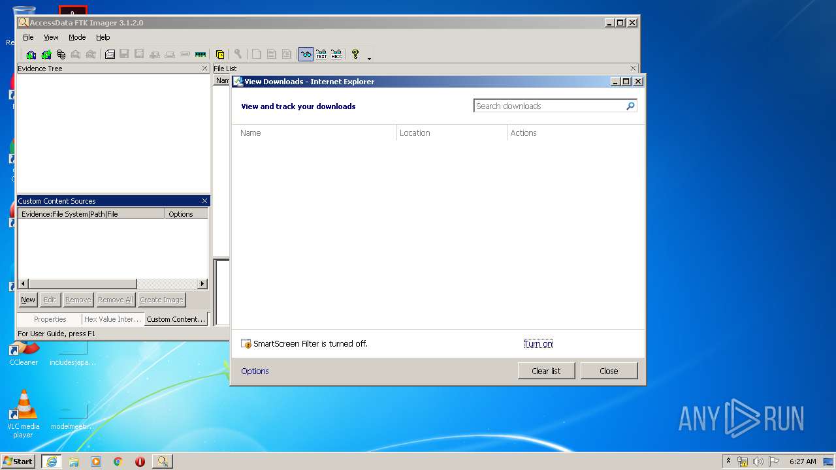Click the Opera taskbar icon
Screen dimensions: 836x470
click(x=140, y=462)
